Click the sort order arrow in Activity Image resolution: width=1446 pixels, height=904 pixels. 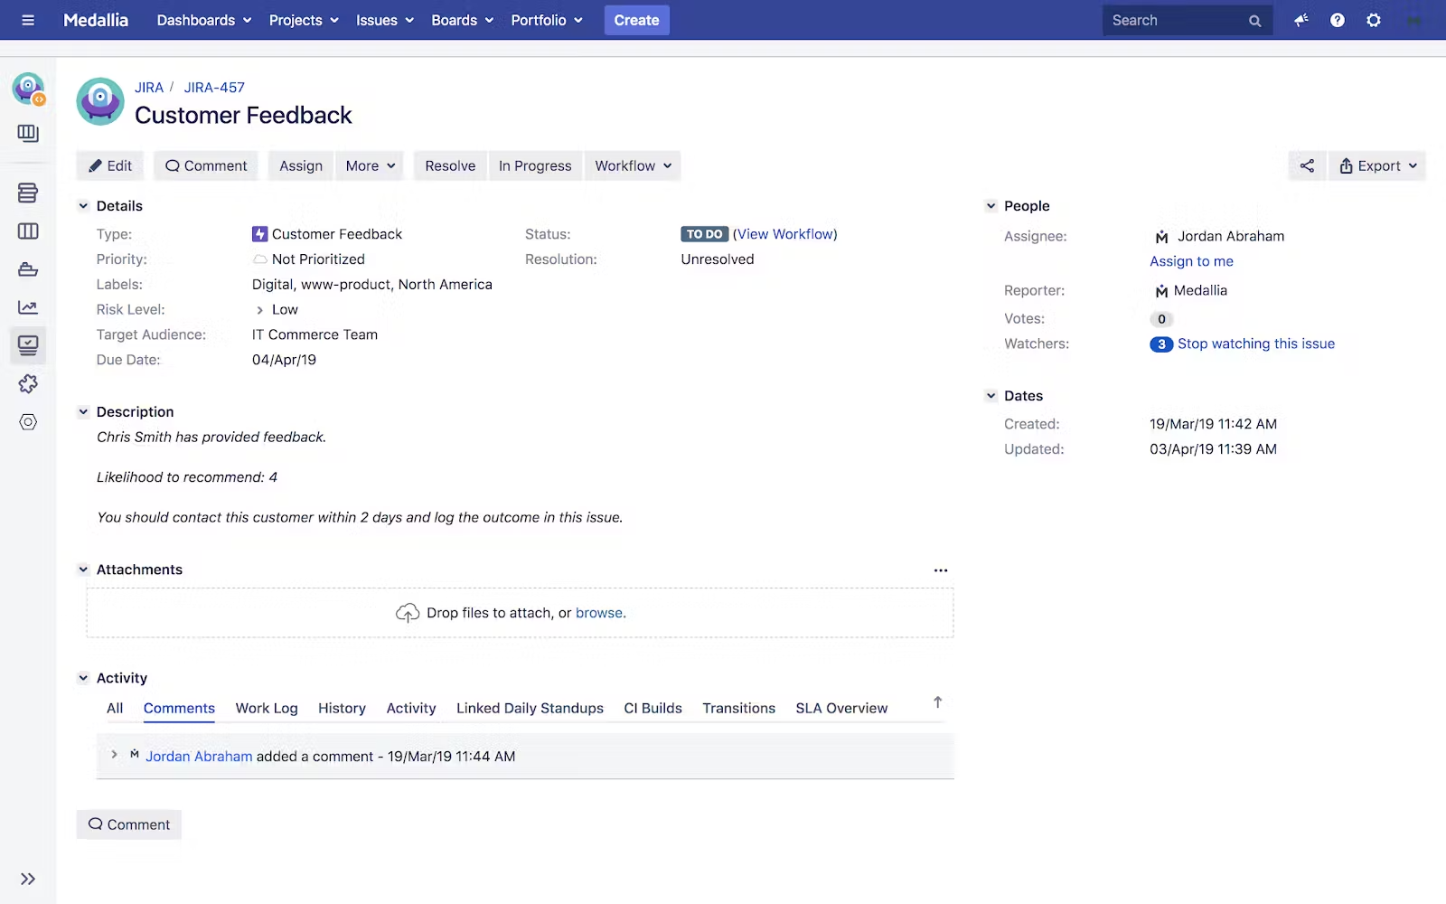(x=938, y=702)
